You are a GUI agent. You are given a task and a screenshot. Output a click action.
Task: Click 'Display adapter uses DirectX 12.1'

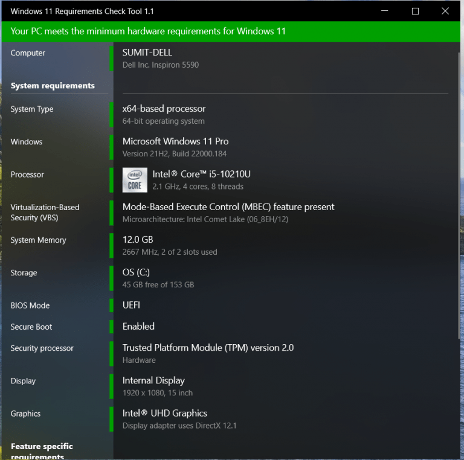point(179,426)
